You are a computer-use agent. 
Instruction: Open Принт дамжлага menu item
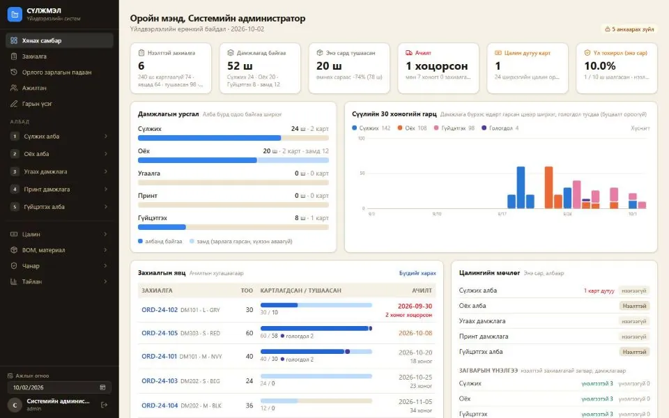59,189
